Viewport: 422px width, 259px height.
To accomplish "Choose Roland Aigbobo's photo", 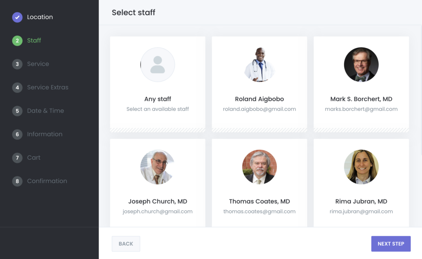I will click(259, 65).
